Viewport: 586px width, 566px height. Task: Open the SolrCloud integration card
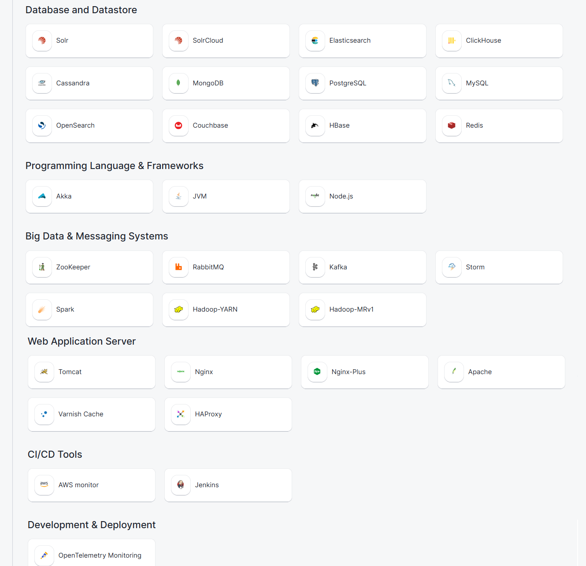[x=226, y=40]
